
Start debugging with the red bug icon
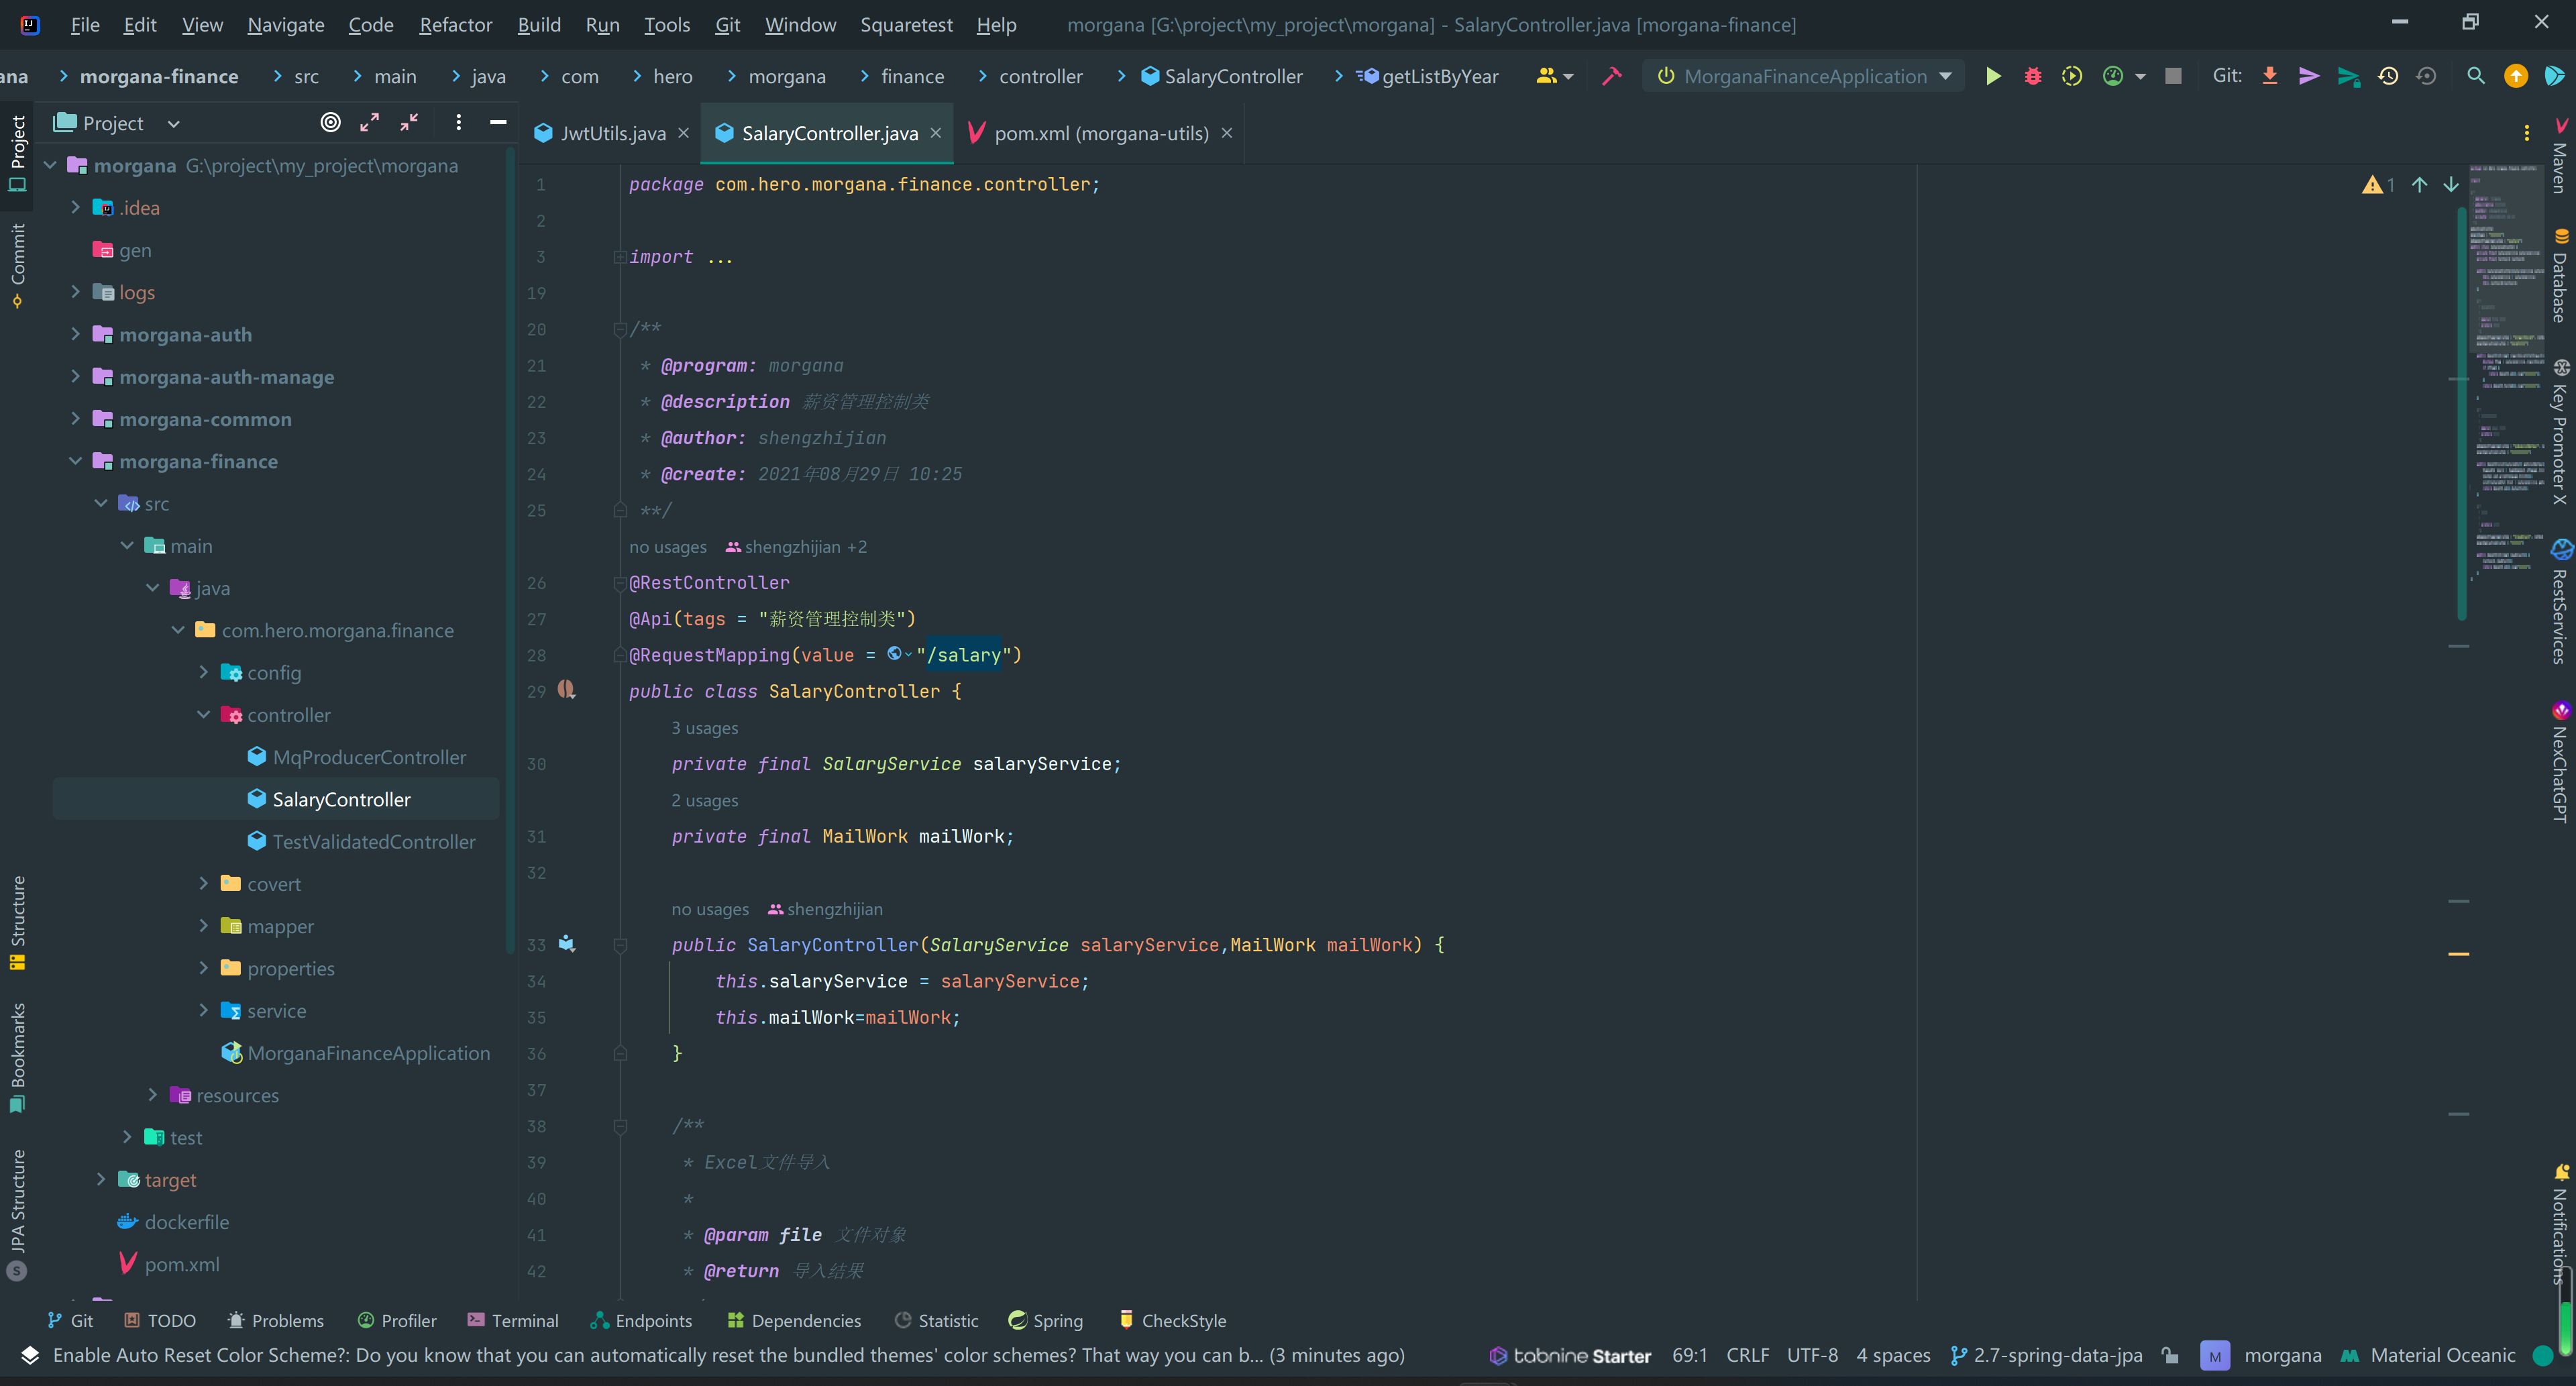2032,76
